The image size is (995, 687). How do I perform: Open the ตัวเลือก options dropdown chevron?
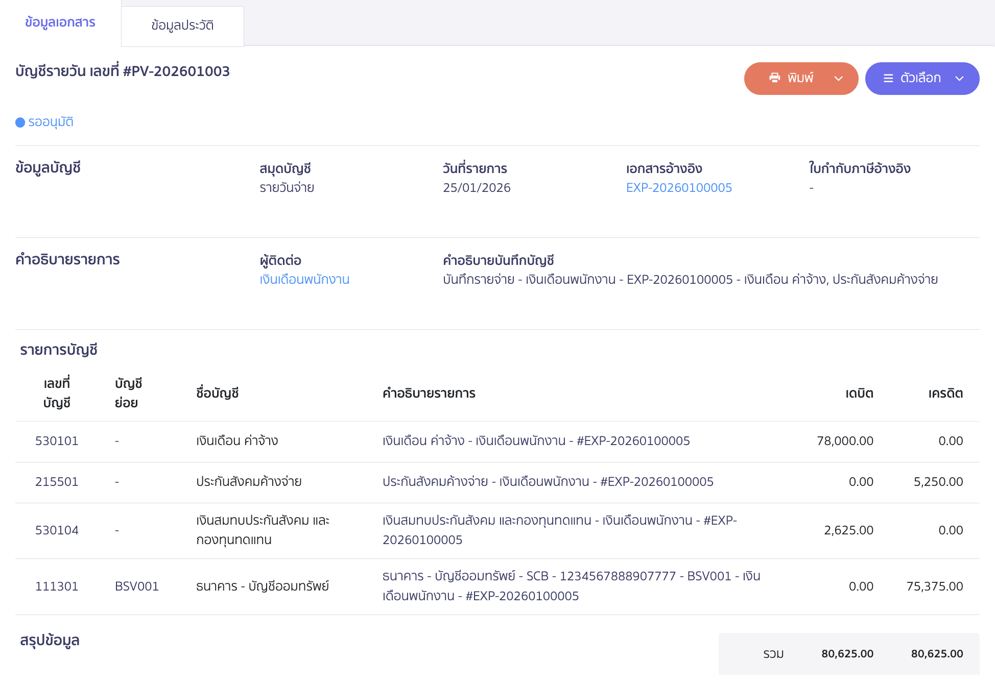click(959, 79)
